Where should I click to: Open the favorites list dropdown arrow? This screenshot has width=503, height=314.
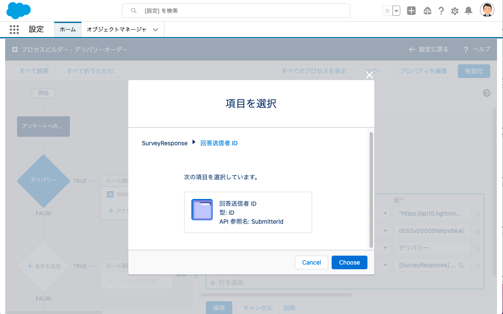pos(396,11)
